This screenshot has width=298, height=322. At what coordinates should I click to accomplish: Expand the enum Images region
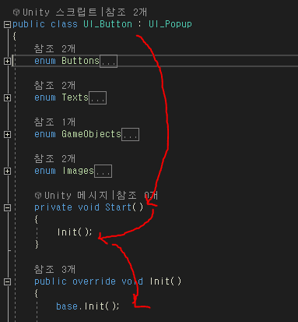pos(7,171)
